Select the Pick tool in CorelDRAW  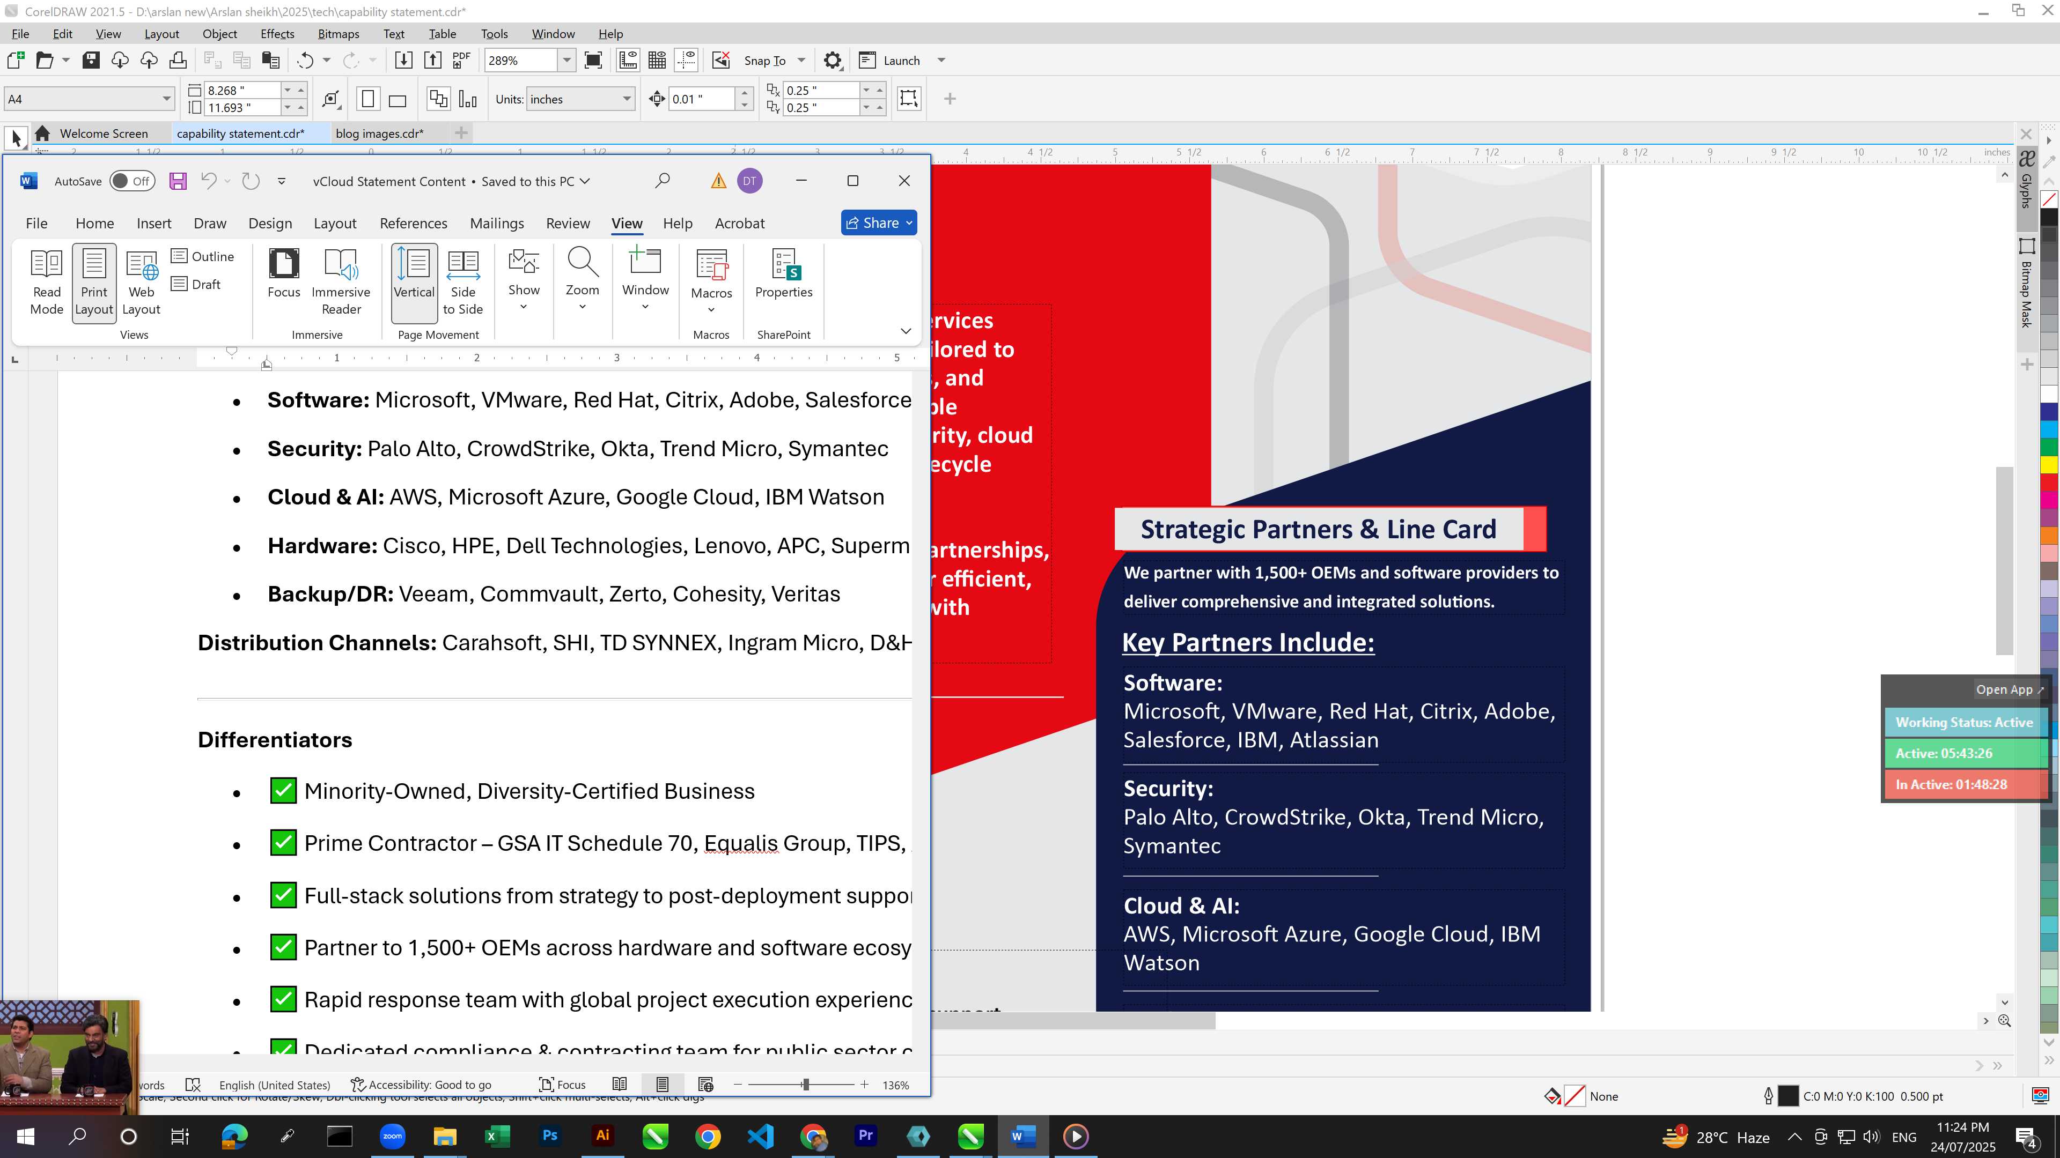click(x=16, y=137)
